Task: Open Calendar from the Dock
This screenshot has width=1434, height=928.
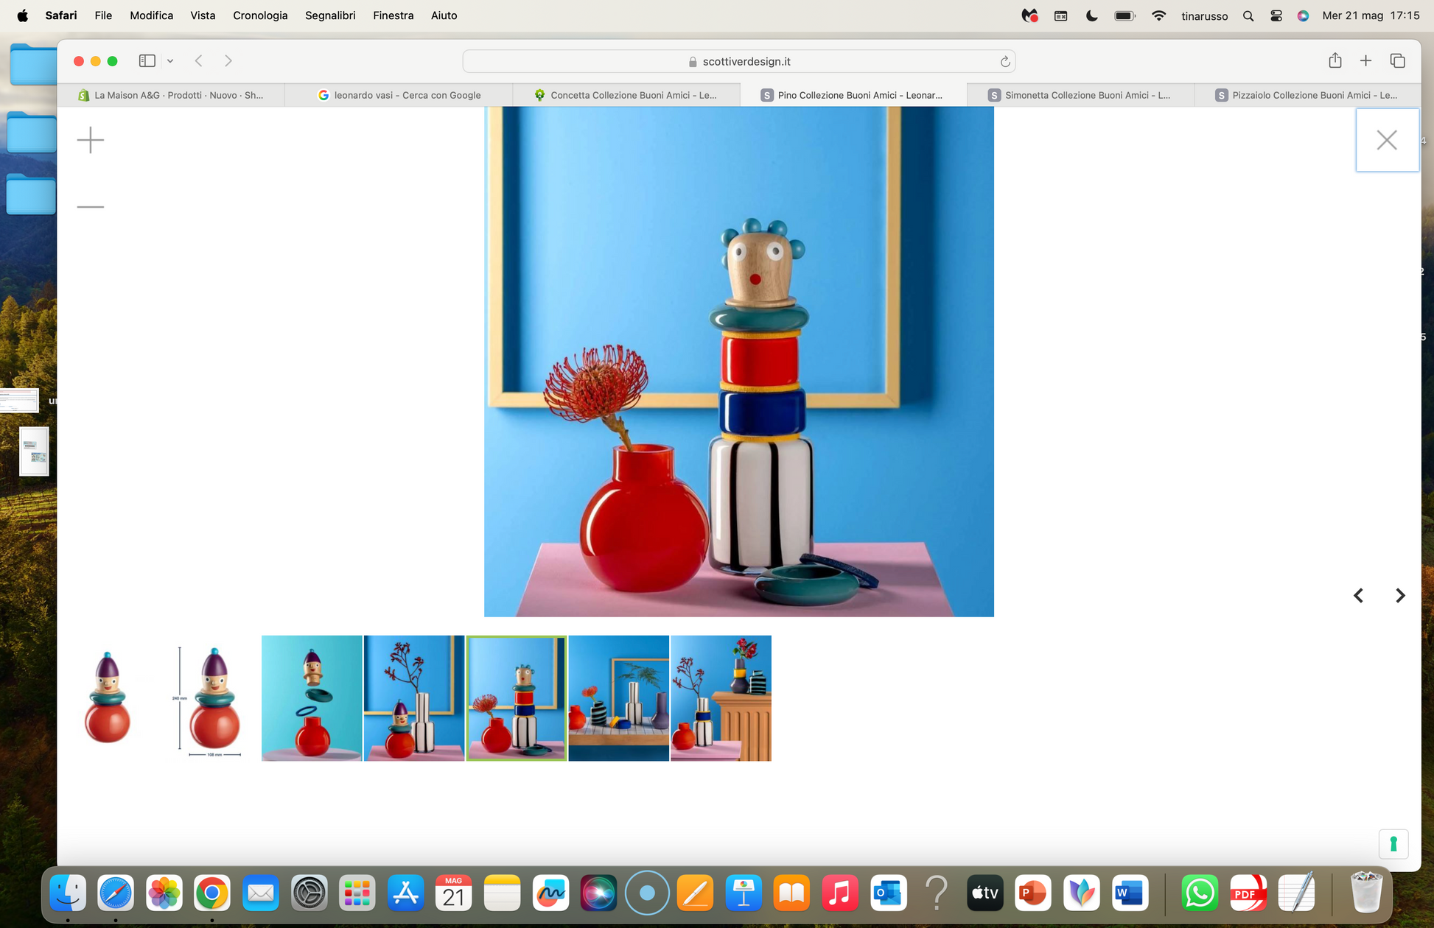Action: 454,893
